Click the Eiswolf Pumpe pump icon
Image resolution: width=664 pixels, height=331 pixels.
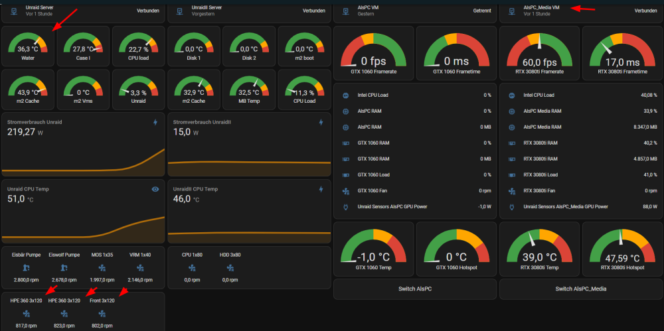coord(64,267)
